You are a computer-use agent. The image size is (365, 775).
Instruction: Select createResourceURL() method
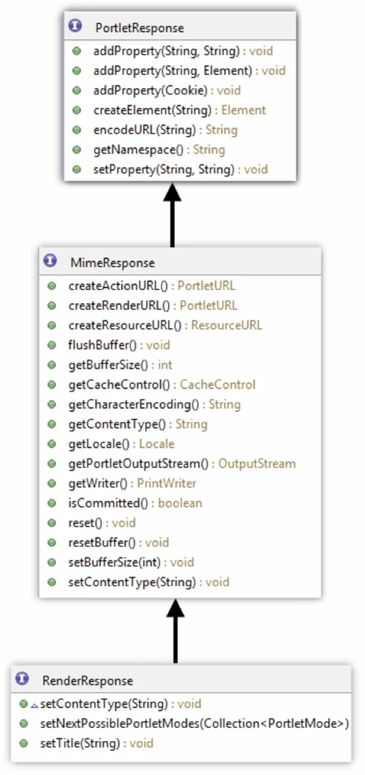(x=165, y=326)
